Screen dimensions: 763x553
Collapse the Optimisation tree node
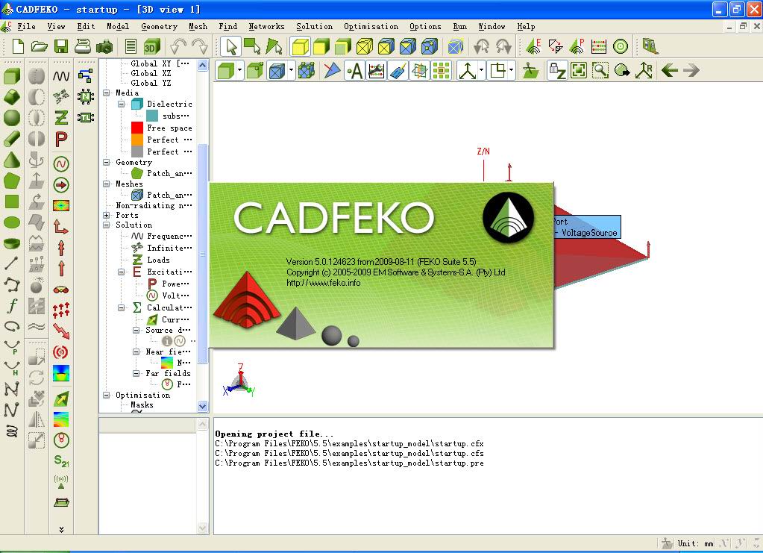click(107, 396)
